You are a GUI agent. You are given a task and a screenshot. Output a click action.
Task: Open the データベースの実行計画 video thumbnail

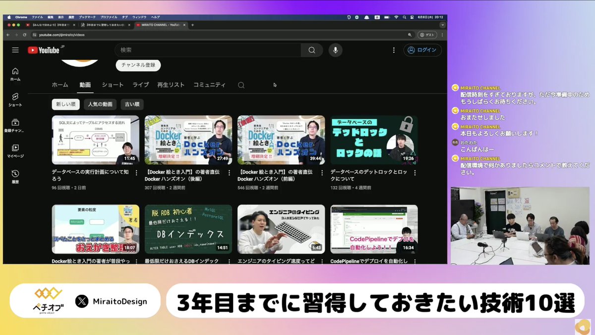[x=96, y=140]
